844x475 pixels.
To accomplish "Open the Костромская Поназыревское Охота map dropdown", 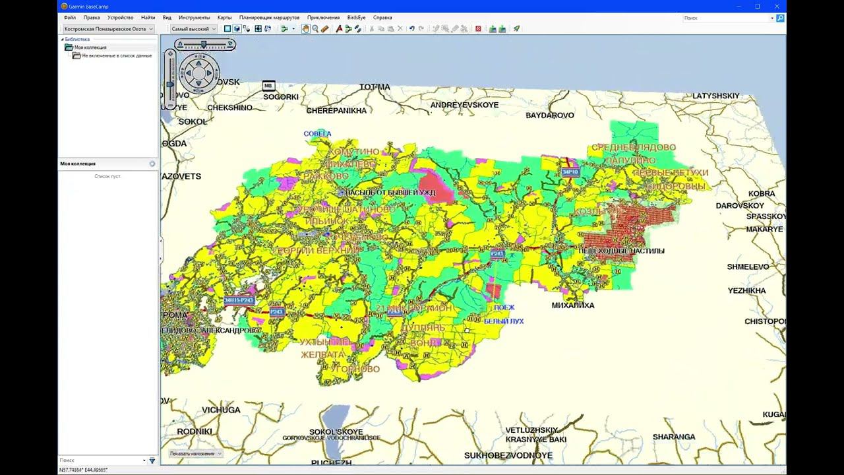I will pyautogui.click(x=108, y=29).
